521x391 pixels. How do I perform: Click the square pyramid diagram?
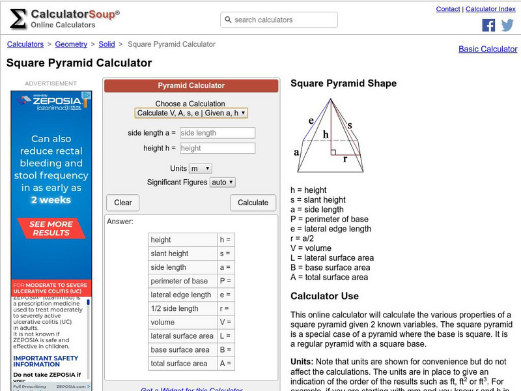[x=330, y=136]
